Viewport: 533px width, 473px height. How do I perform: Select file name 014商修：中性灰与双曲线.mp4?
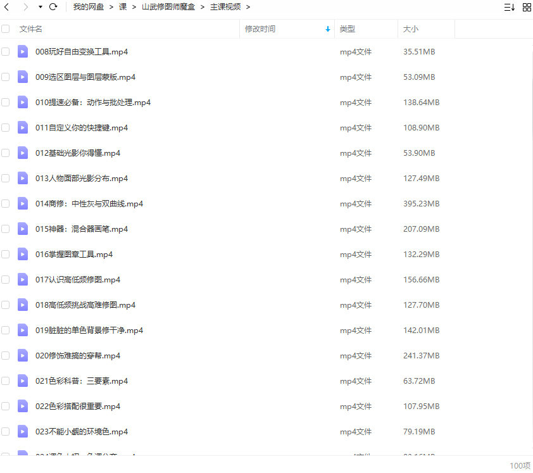[89, 204]
